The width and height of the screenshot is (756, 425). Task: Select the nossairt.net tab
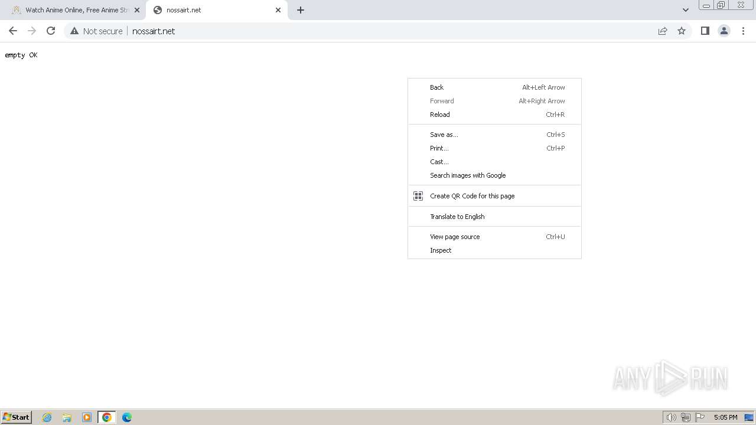[x=217, y=10]
